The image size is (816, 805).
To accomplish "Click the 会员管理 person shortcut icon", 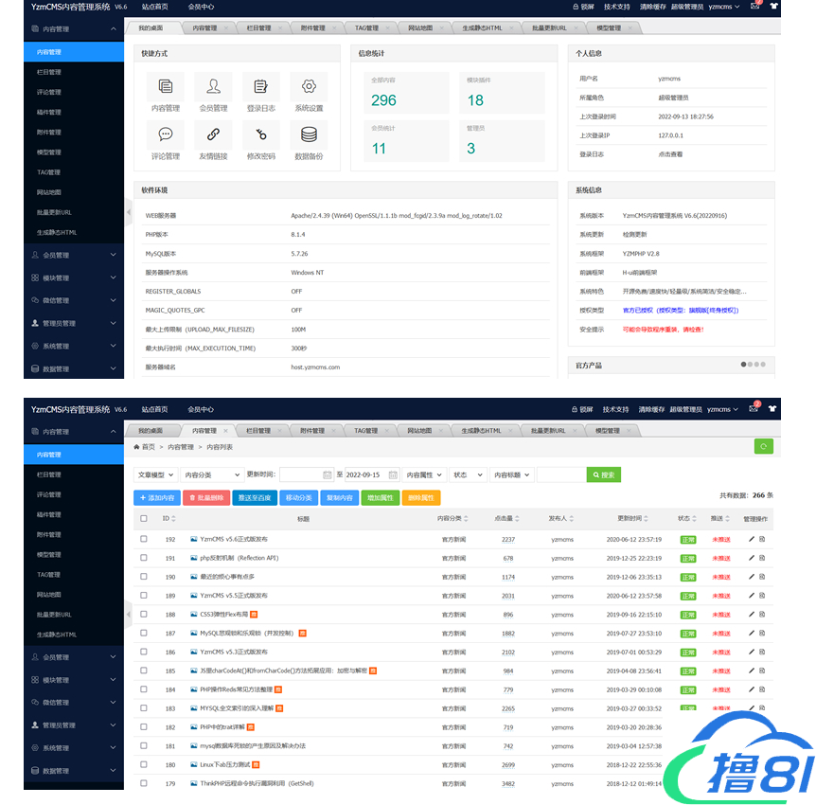I will point(214,87).
